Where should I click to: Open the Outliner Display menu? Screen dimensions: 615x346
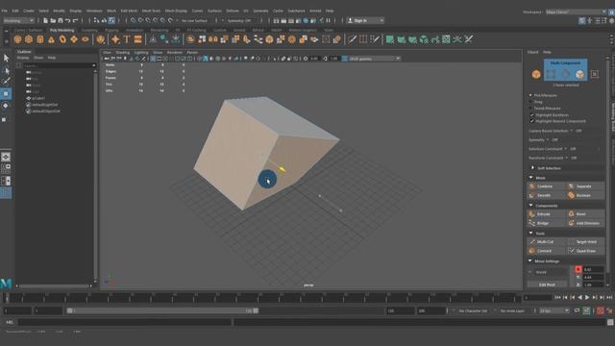[23, 58]
